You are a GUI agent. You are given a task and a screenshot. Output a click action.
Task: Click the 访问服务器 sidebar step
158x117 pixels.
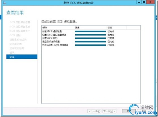point(16,44)
